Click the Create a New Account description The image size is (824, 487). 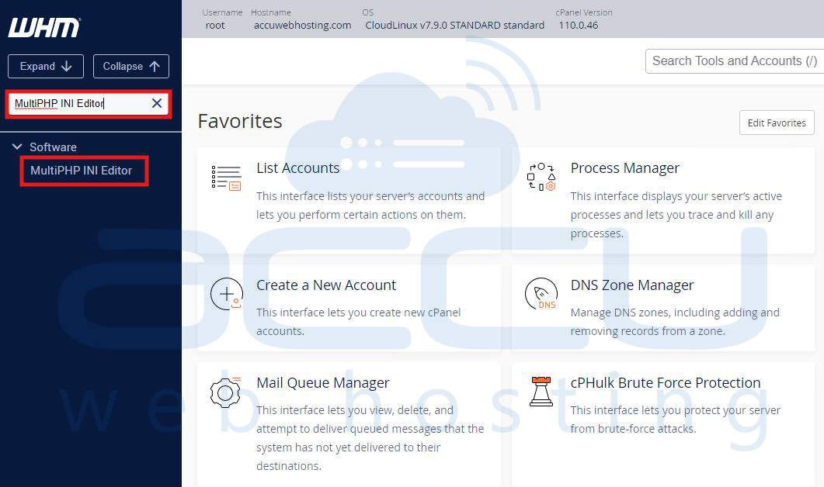pyautogui.click(x=358, y=322)
